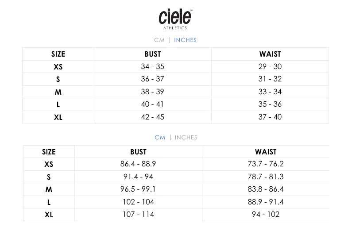The image size is (352, 231).
Task: Click waist value 94 - 102
Action: 266,215
